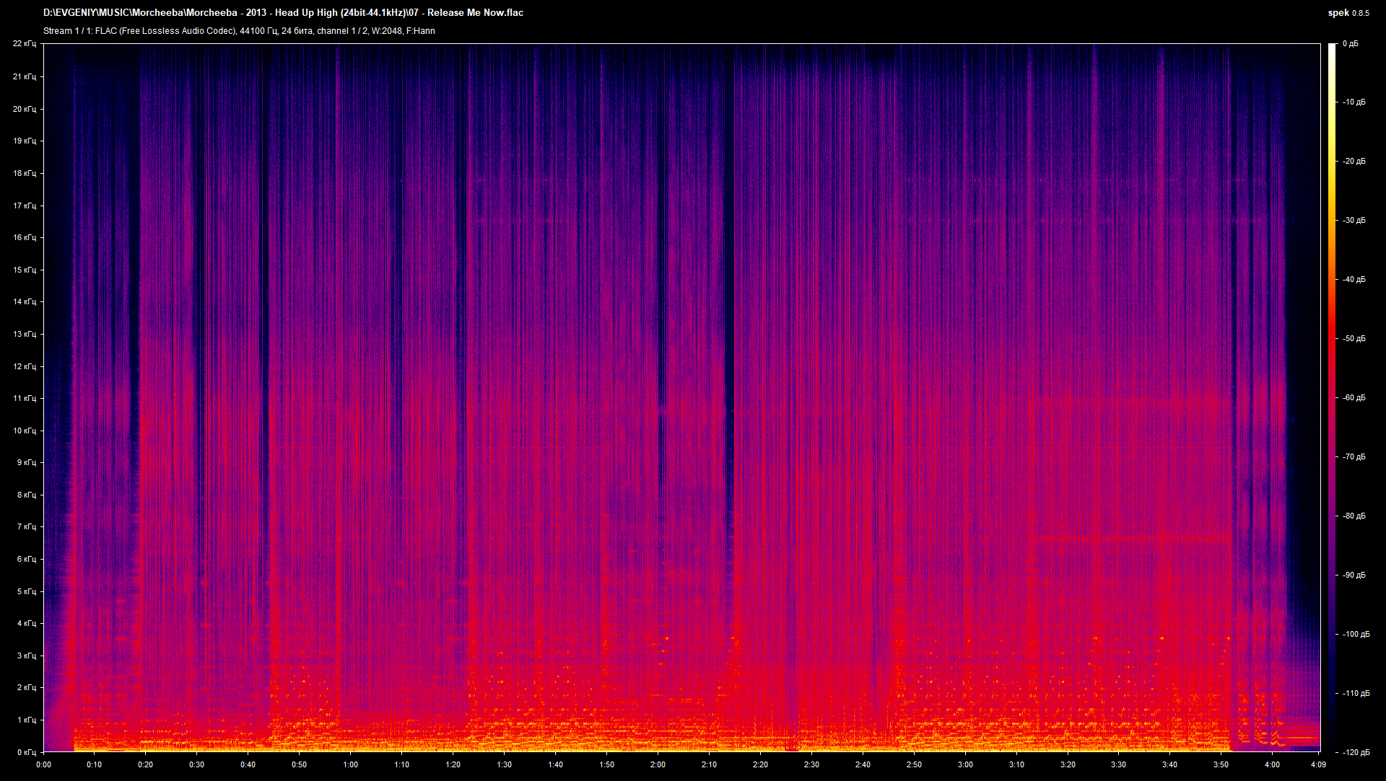Click the '-10 дБ' level scale label
Image resolution: width=1386 pixels, height=781 pixels.
[x=1354, y=102]
